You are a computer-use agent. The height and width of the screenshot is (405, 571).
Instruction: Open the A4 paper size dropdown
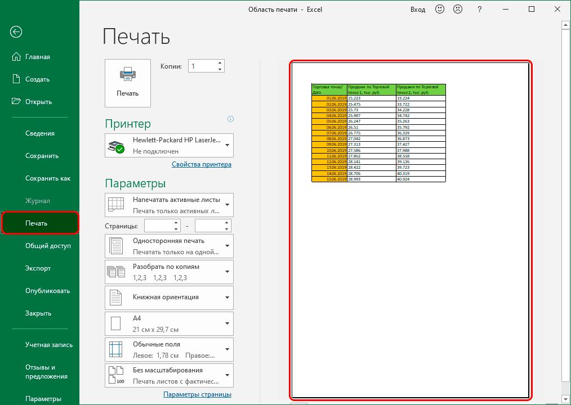(169, 323)
